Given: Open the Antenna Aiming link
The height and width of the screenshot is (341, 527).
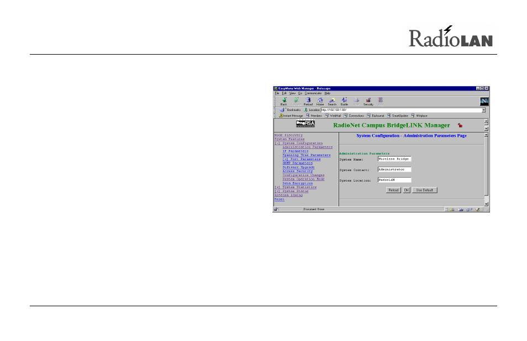Looking at the screenshot, I should (288, 195).
